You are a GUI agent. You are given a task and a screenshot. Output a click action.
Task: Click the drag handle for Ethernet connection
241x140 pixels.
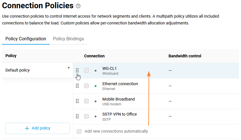77,85
